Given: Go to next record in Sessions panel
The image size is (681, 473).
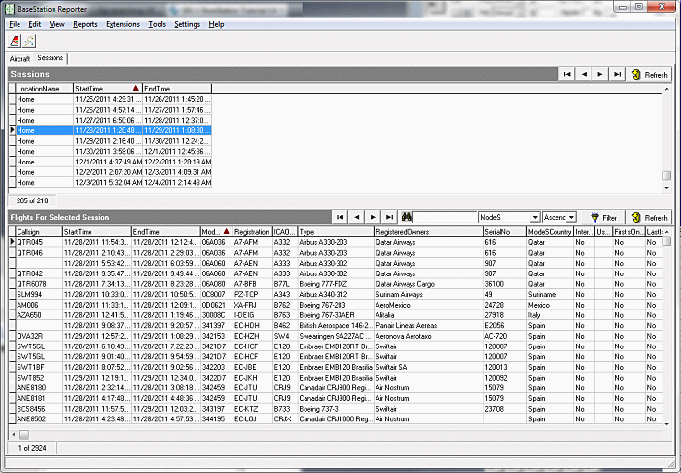Looking at the screenshot, I should (x=600, y=74).
